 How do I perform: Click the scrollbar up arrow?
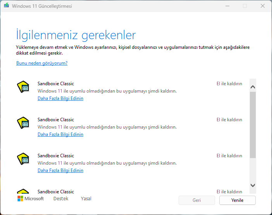click(253, 87)
